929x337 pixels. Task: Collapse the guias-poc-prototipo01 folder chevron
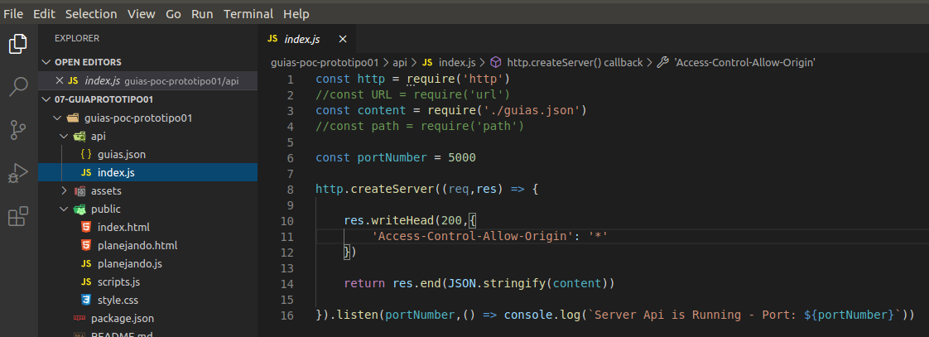coord(57,118)
